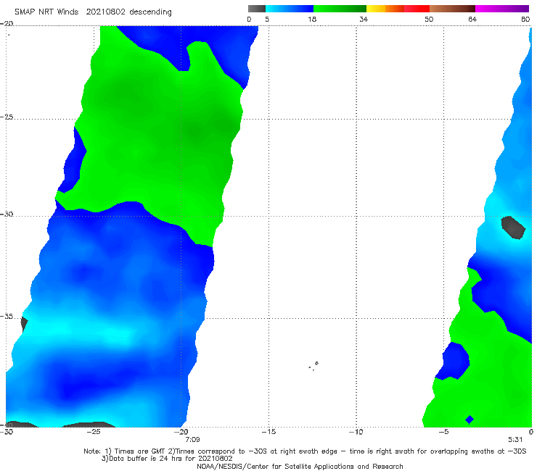Screen dimensions: 537x471
Task: Click the swath time '5:31'
Action: coord(515,440)
